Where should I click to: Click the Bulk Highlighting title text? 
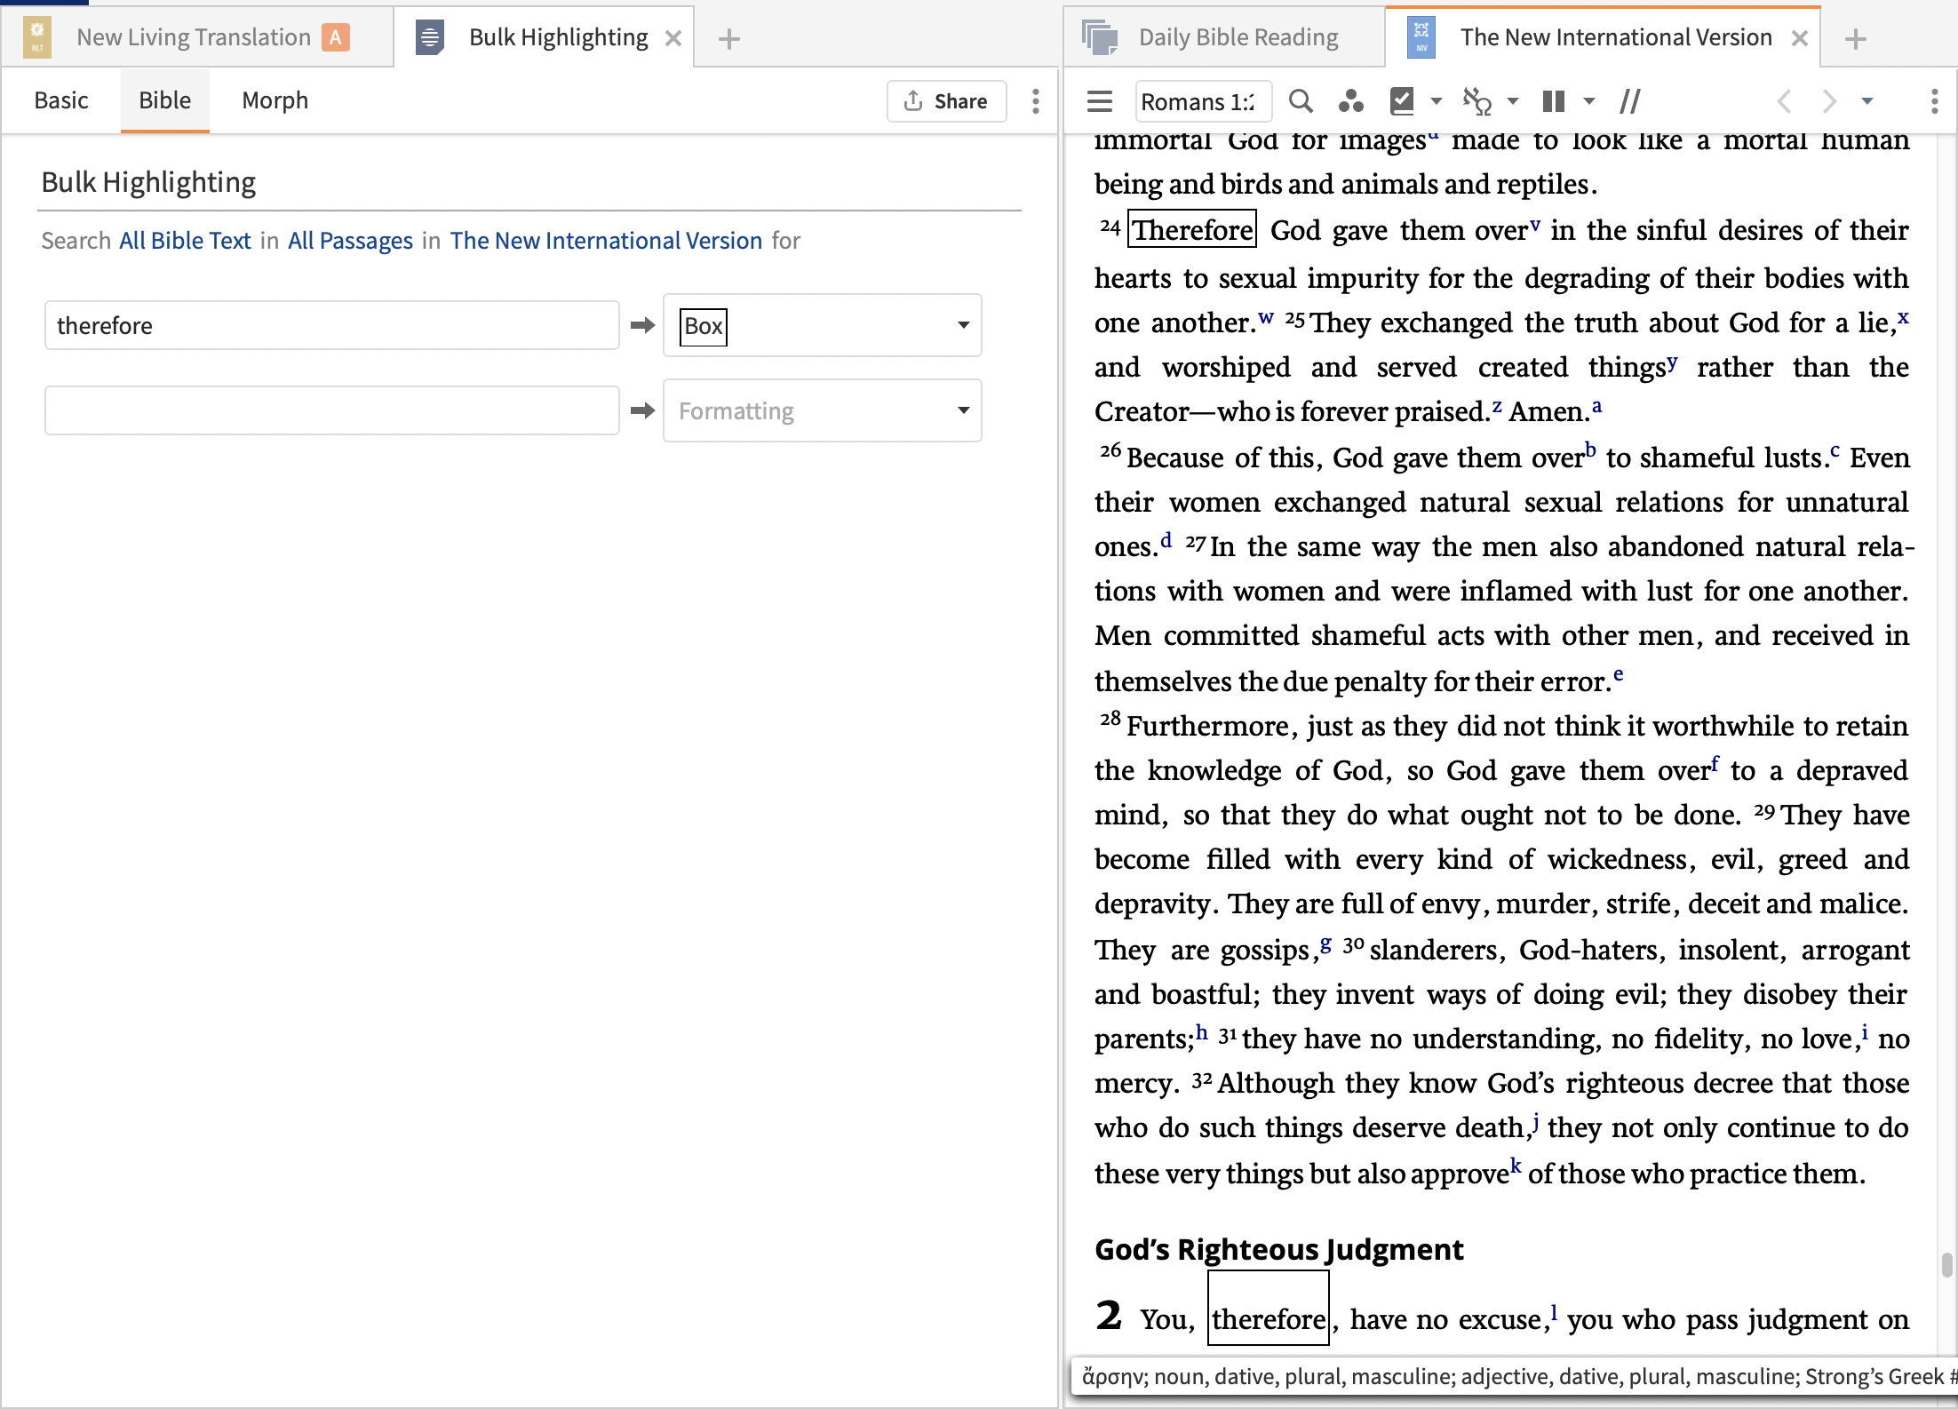coord(148,182)
